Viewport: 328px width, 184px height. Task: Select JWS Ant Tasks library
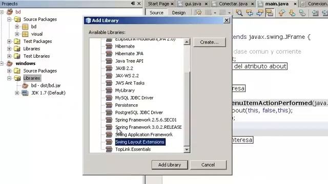[130, 83]
